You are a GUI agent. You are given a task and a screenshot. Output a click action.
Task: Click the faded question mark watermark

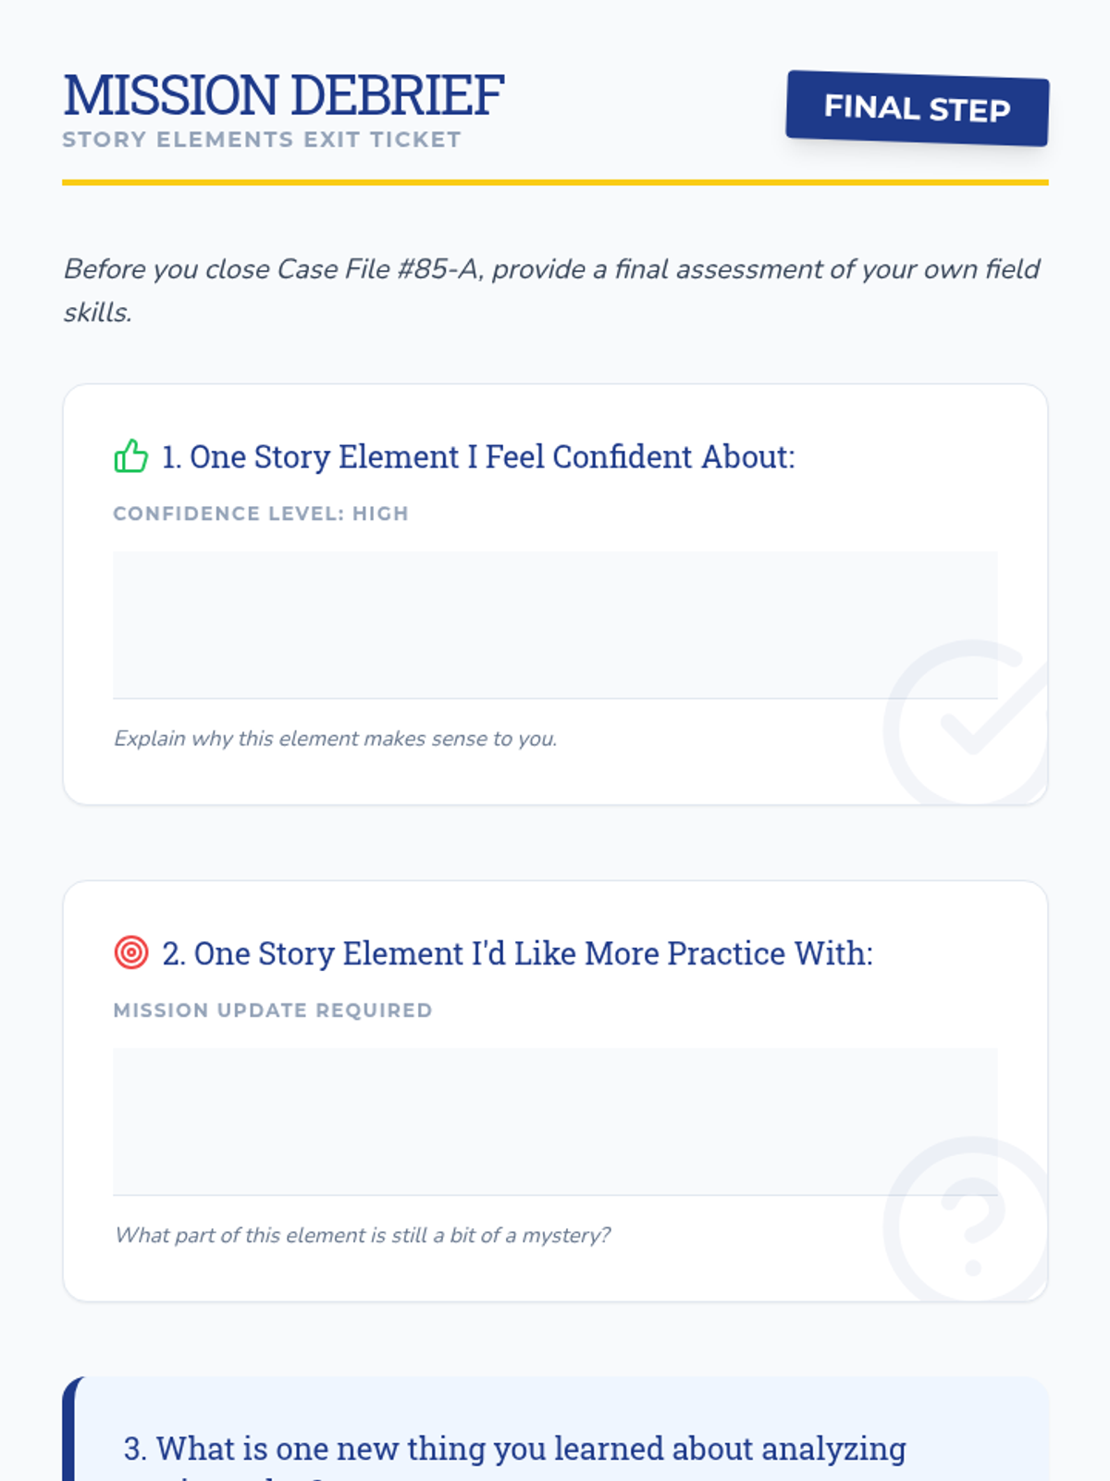coord(966,1219)
